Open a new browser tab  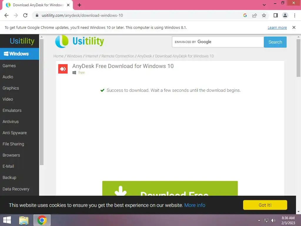[x=79, y=5]
